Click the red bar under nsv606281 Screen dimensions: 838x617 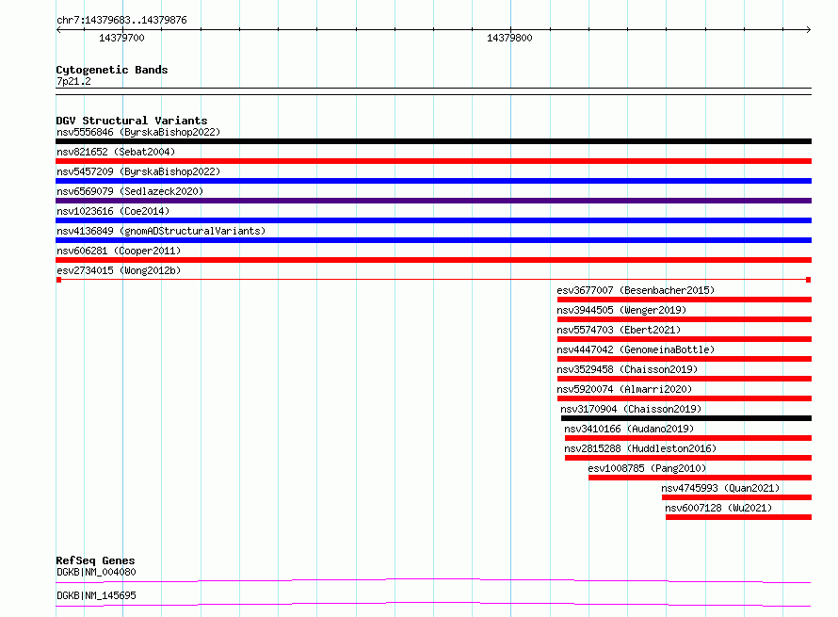pyautogui.click(x=433, y=260)
